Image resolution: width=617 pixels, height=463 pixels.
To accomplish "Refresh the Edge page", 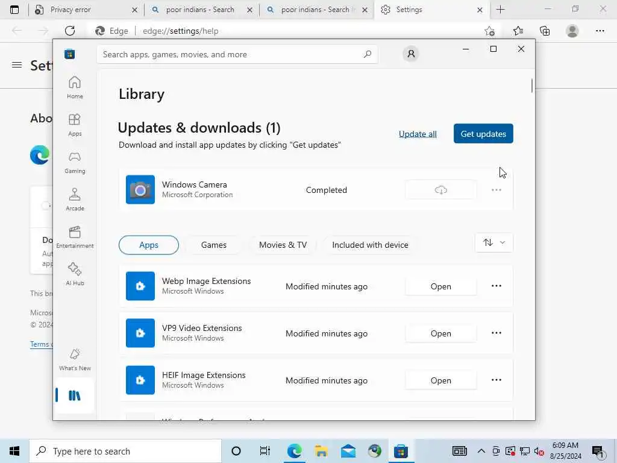I will tap(70, 31).
